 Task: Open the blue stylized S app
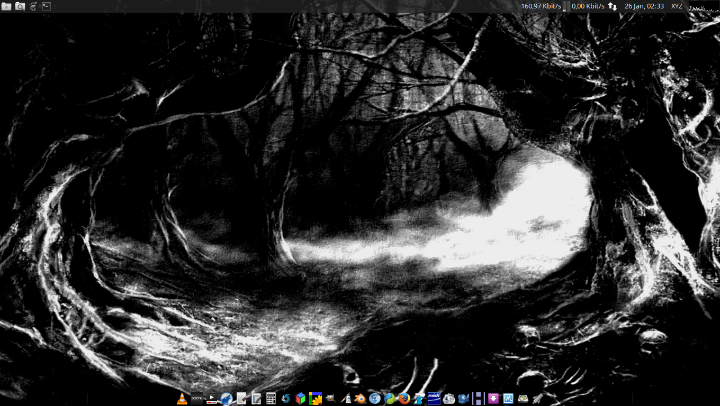[419, 399]
